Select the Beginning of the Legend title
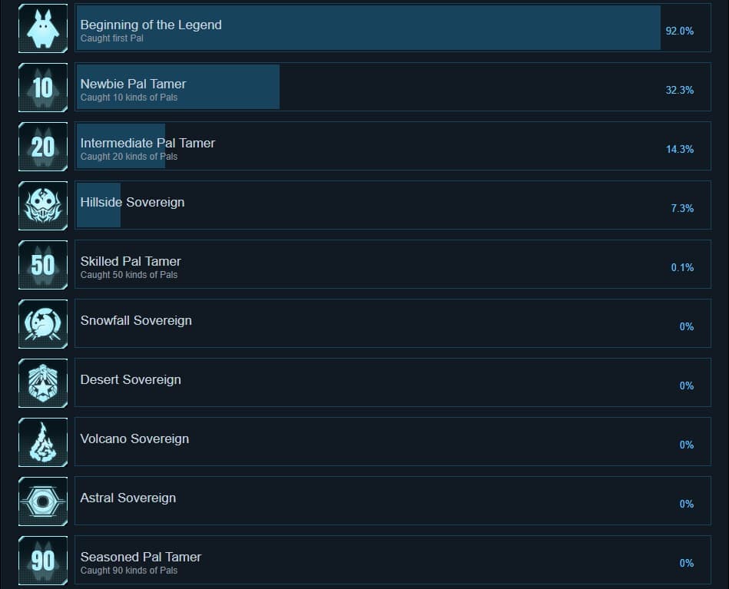 [x=151, y=25]
